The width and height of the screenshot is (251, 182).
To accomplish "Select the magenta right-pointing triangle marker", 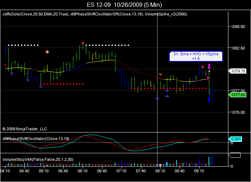I will 208,78.
